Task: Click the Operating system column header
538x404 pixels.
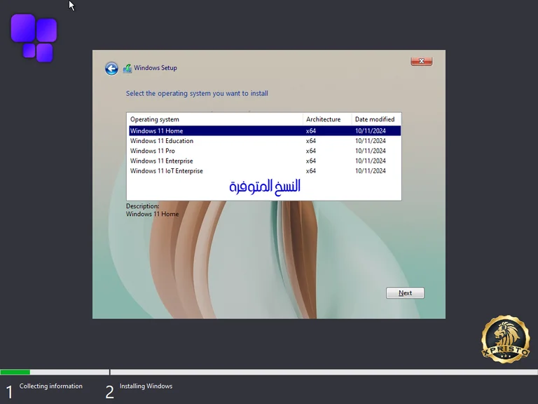Action: pyautogui.click(x=215, y=119)
